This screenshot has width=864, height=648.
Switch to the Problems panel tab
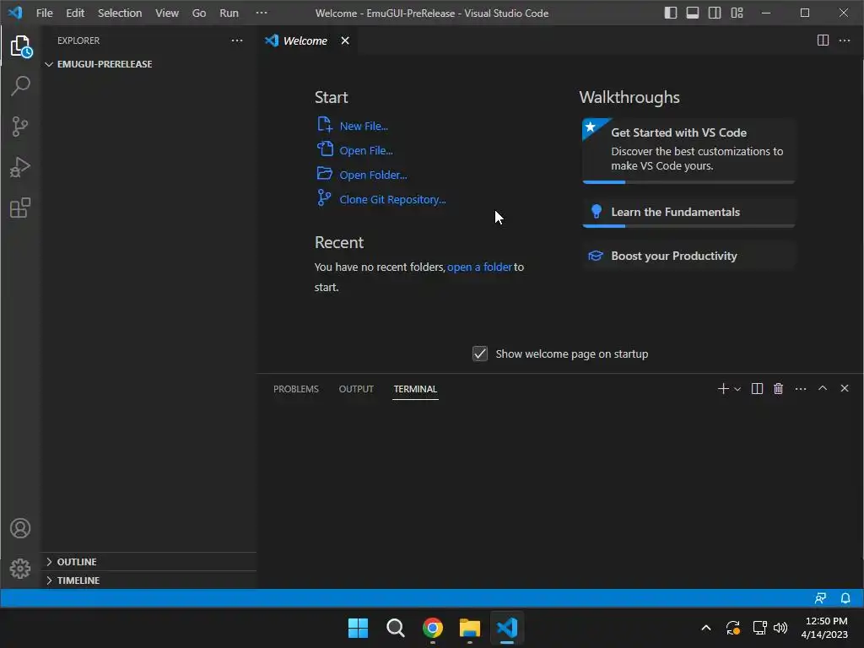(296, 389)
